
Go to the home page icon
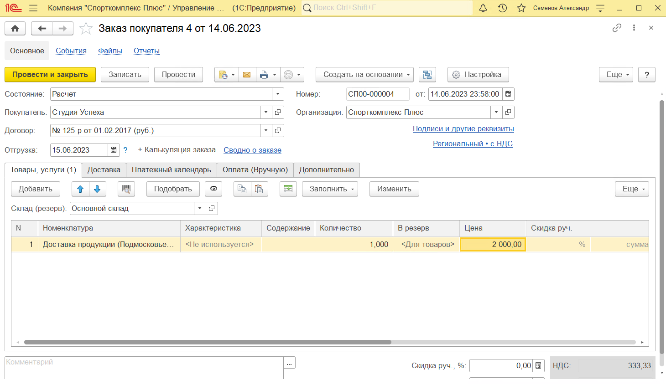tap(15, 28)
